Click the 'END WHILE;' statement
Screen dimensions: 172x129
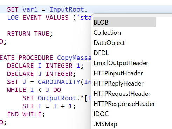(x=26, y=114)
